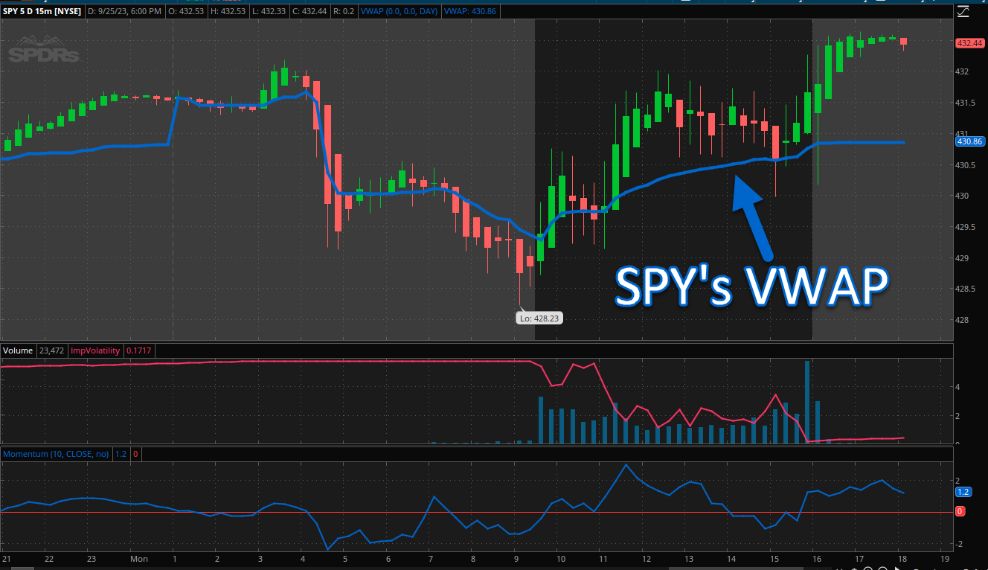Click the 'ImpVolatility' study label
The height and width of the screenshot is (570, 988).
95,350
